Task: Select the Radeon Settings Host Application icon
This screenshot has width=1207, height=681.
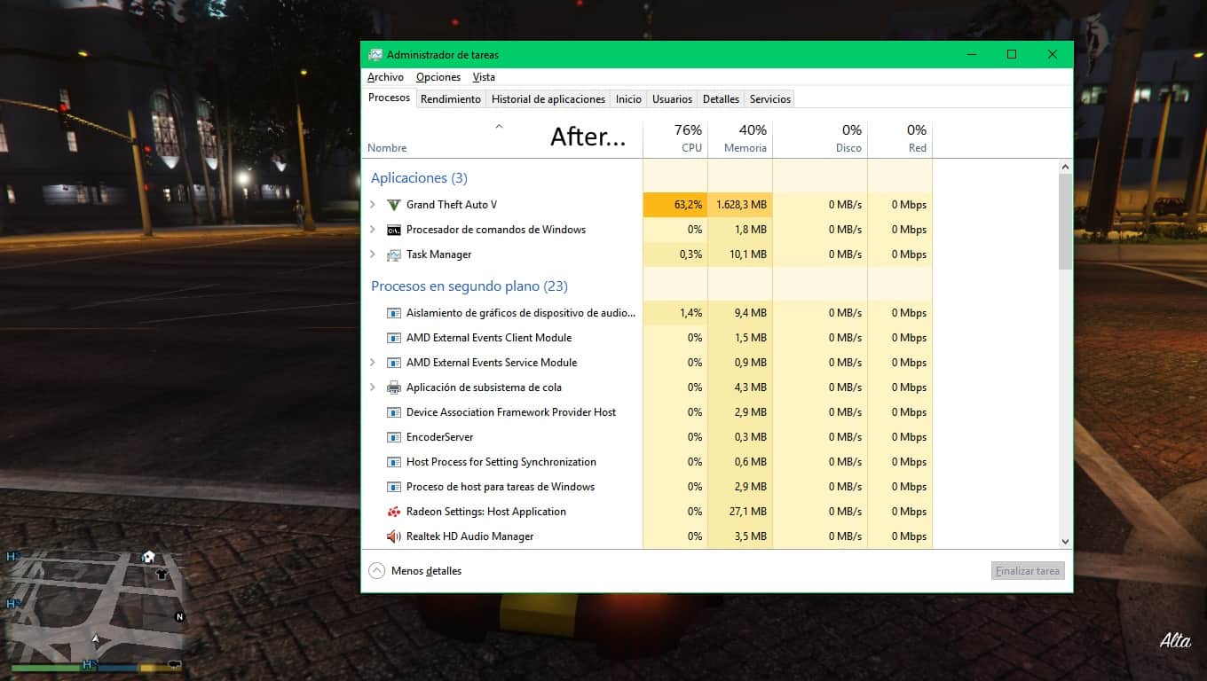Action: (394, 512)
